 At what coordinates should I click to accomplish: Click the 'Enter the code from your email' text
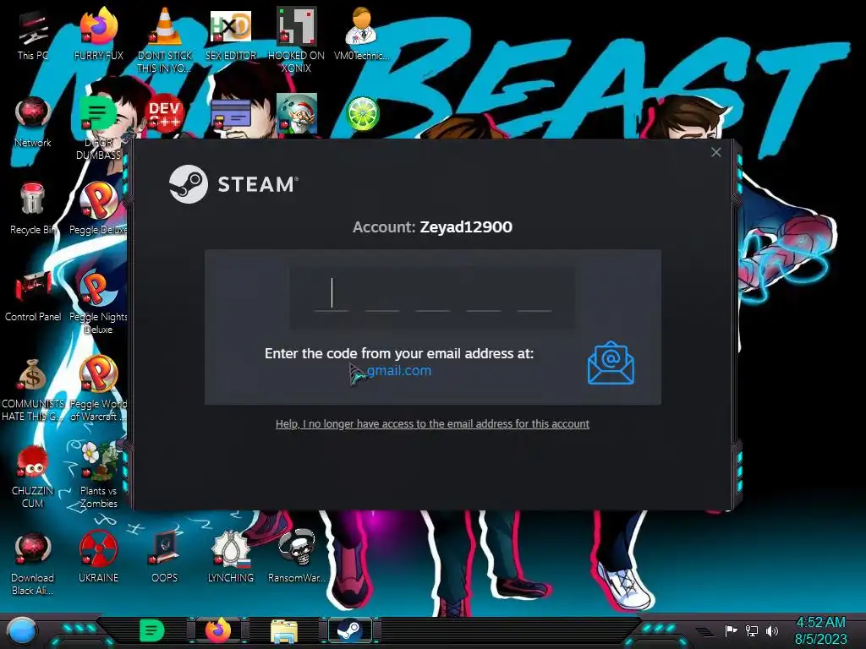click(399, 353)
